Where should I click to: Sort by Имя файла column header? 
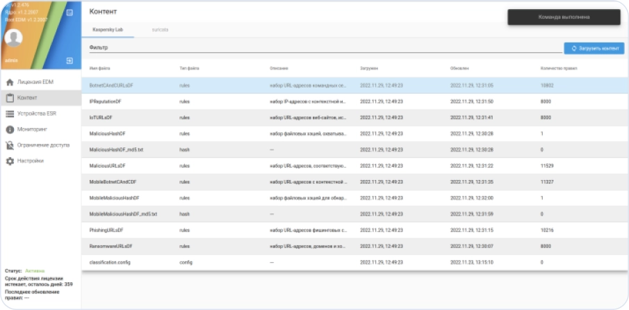click(100, 69)
